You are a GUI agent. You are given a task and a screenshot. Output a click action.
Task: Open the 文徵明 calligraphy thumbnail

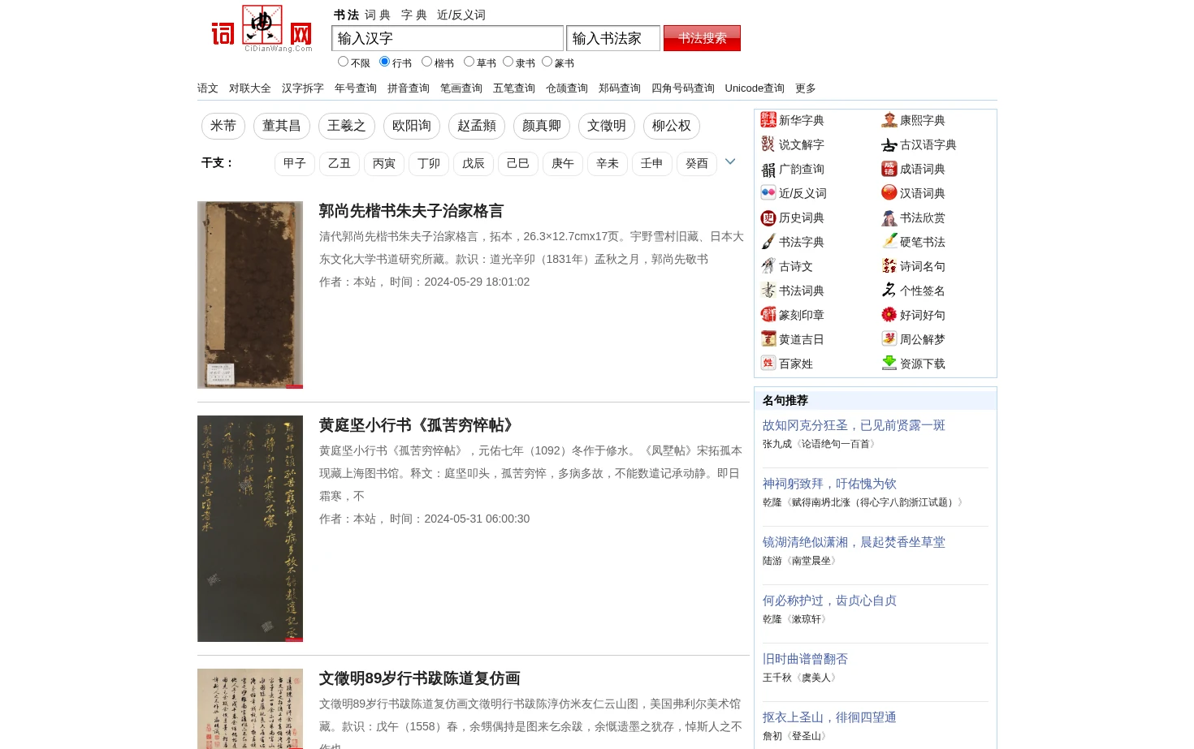tap(250, 708)
